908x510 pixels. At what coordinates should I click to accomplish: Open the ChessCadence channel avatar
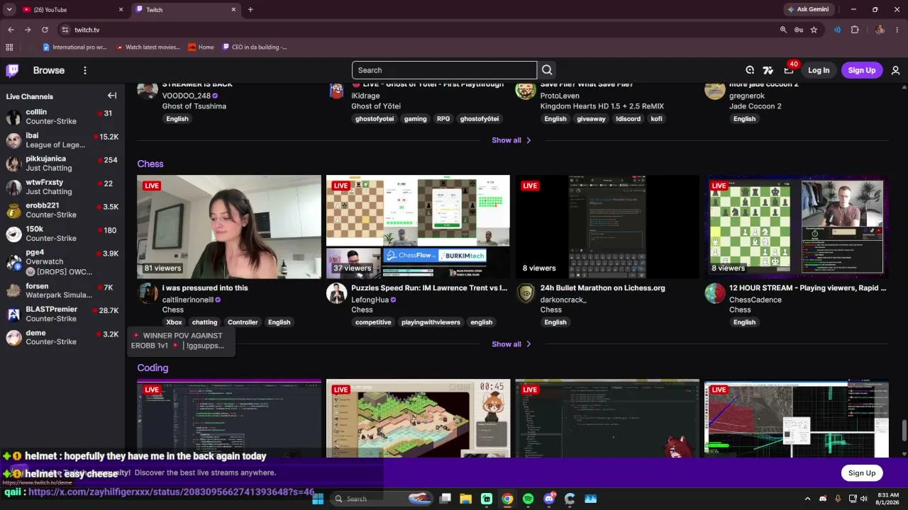pos(715,293)
